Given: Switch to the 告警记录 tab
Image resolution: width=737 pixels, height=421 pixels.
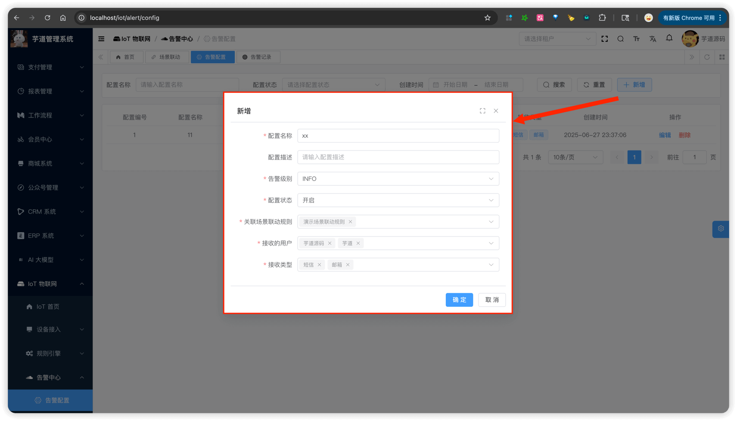Looking at the screenshot, I should click(258, 57).
